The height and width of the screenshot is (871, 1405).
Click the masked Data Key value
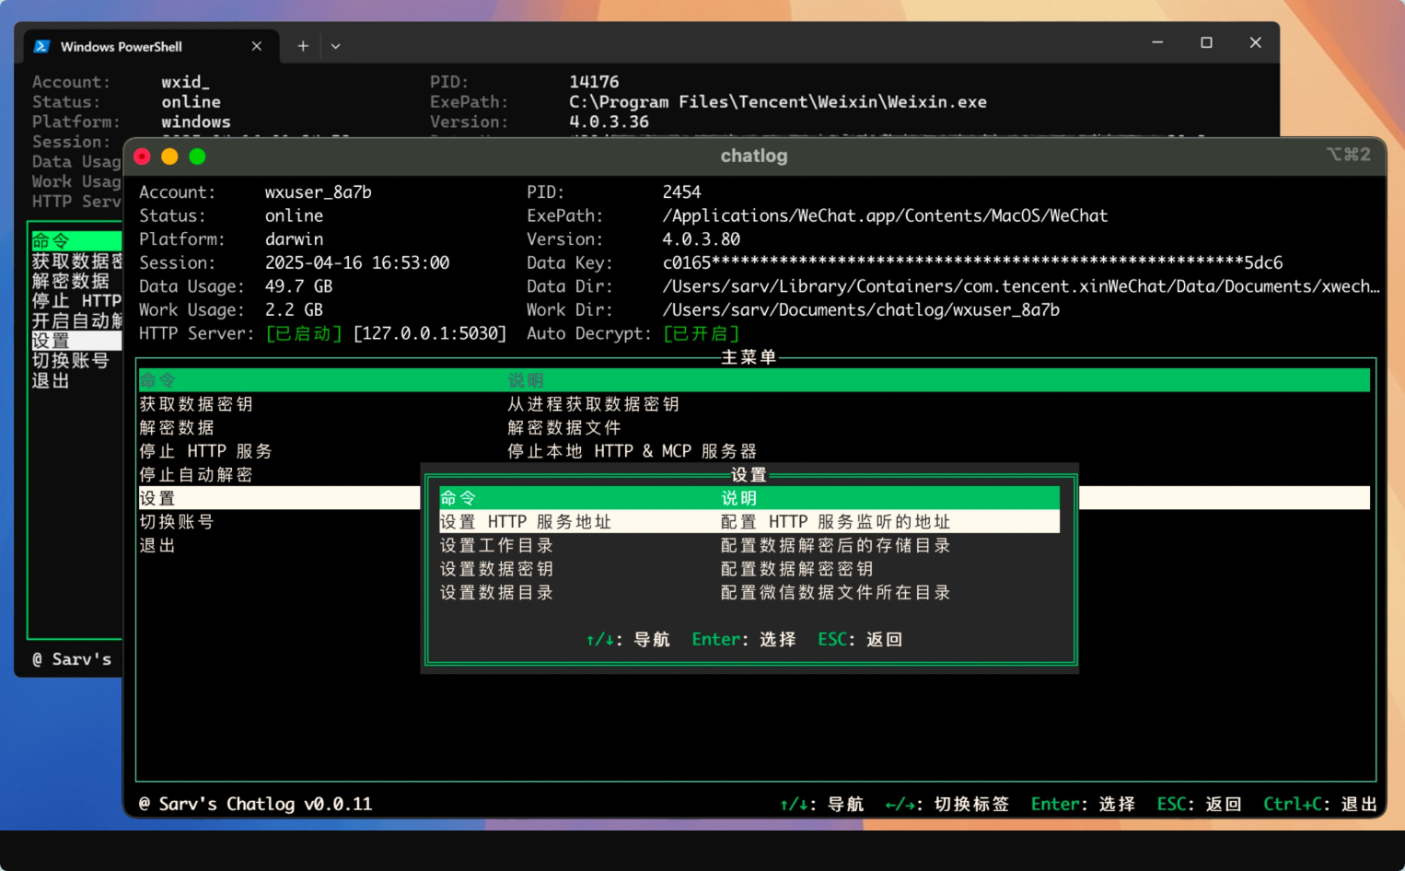[972, 263]
